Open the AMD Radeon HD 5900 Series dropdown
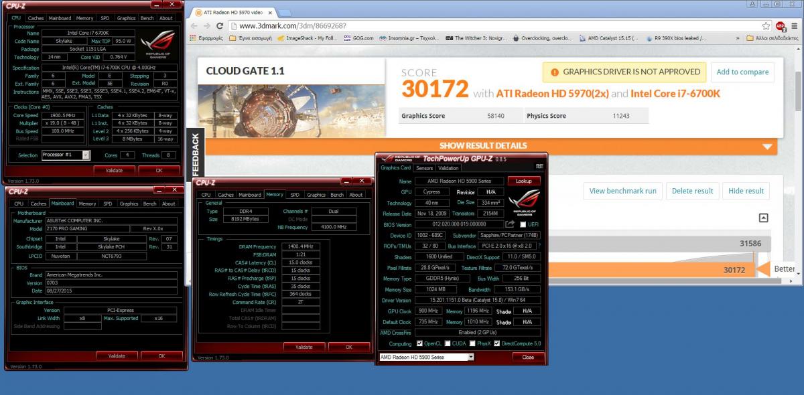 click(x=426, y=357)
